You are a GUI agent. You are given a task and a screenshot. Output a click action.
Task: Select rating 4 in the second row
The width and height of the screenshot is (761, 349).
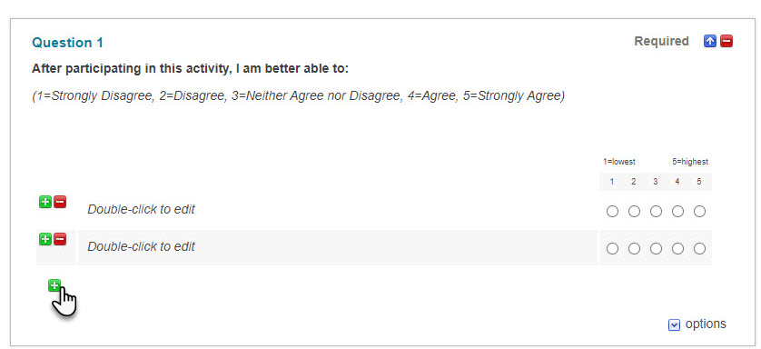[x=677, y=248]
